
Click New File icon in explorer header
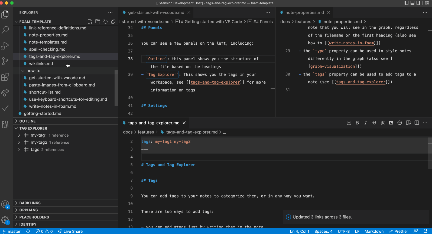[90, 22]
